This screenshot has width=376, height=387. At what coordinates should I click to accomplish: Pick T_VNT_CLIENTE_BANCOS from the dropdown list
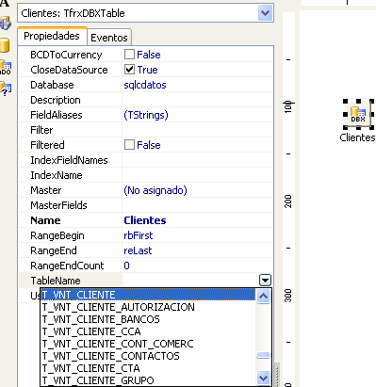tap(148, 319)
